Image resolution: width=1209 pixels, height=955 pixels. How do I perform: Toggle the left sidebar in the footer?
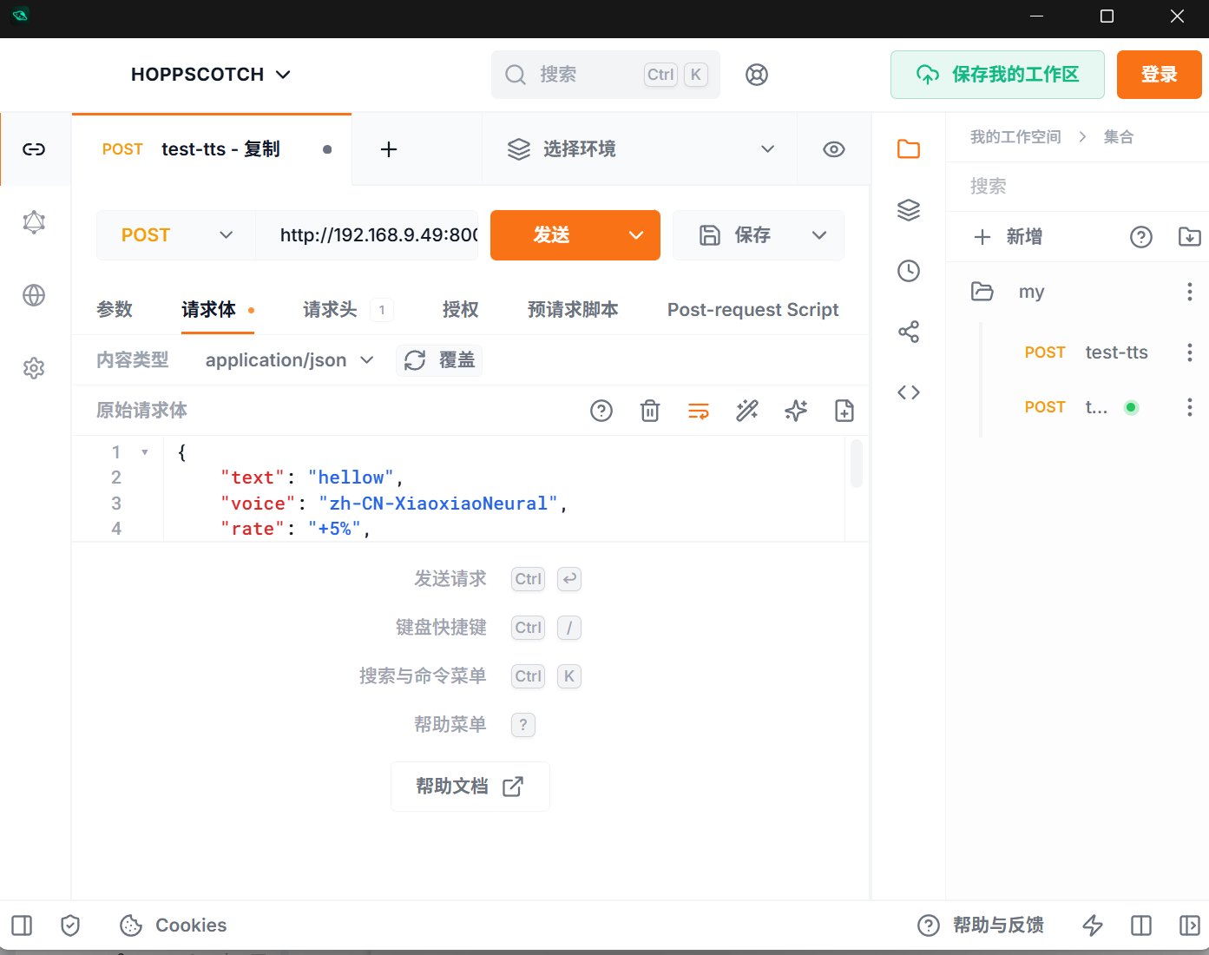pyautogui.click(x=22, y=925)
